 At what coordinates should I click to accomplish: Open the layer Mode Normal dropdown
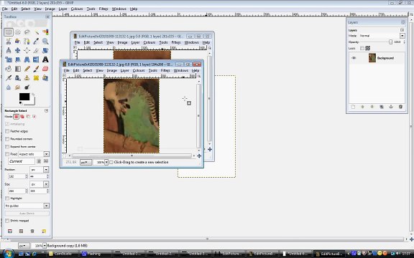(402, 36)
